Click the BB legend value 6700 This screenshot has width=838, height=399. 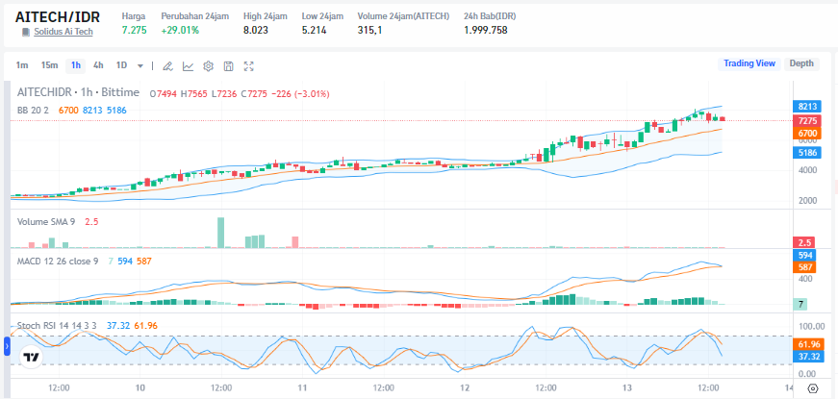click(x=69, y=110)
